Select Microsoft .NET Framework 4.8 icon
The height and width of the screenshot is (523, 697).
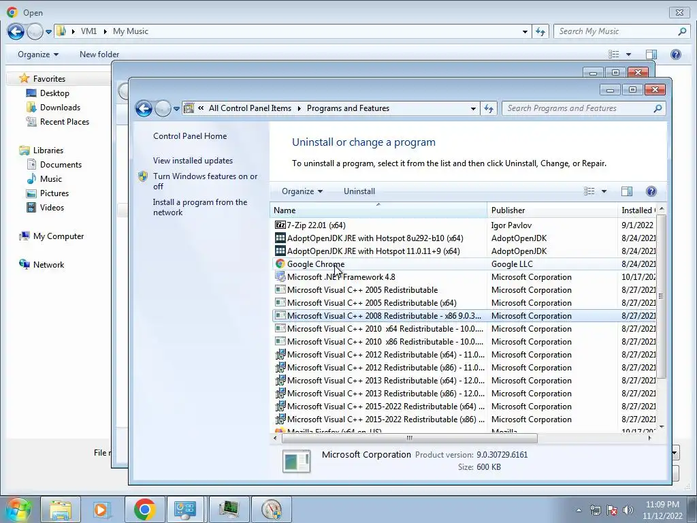(x=280, y=276)
